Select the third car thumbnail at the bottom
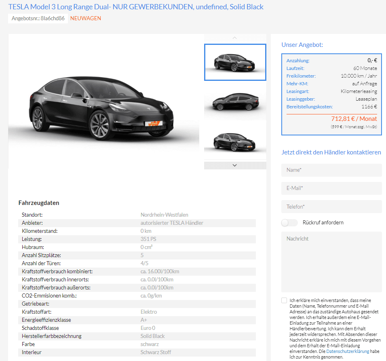The width and height of the screenshot is (386, 361). pos(235,141)
